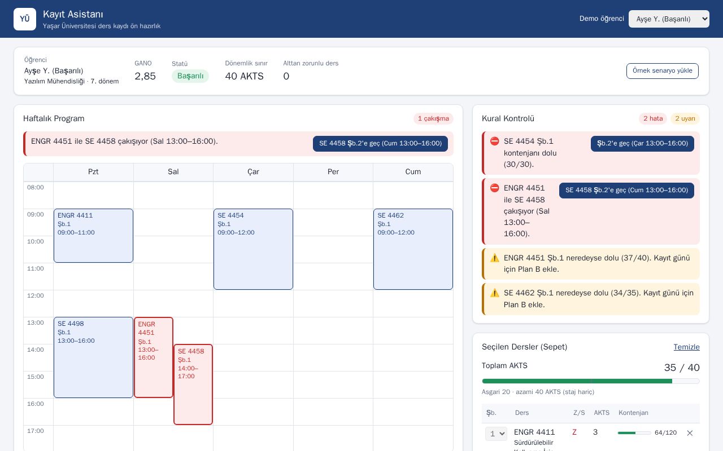Click the Kayıt Asistanı title

point(73,14)
